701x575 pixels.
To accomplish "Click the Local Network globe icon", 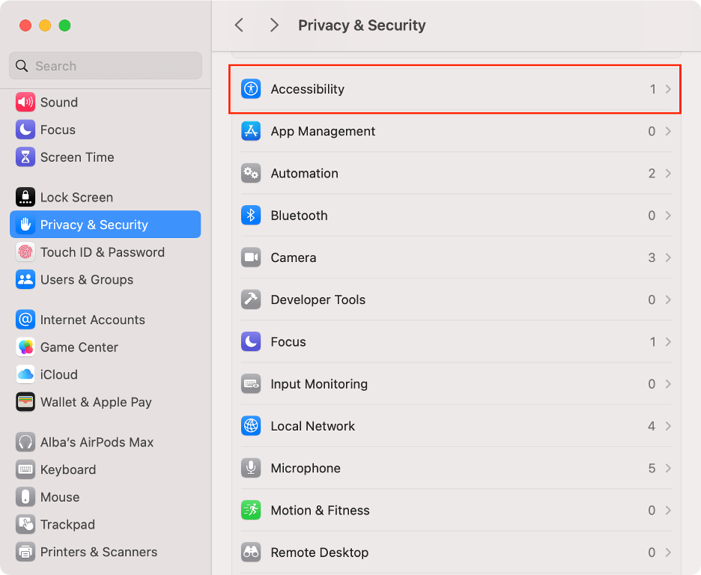I will coord(252,426).
